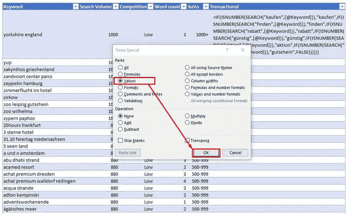Select the Formulas paste option
The image size is (349, 214).
click(120, 74)
